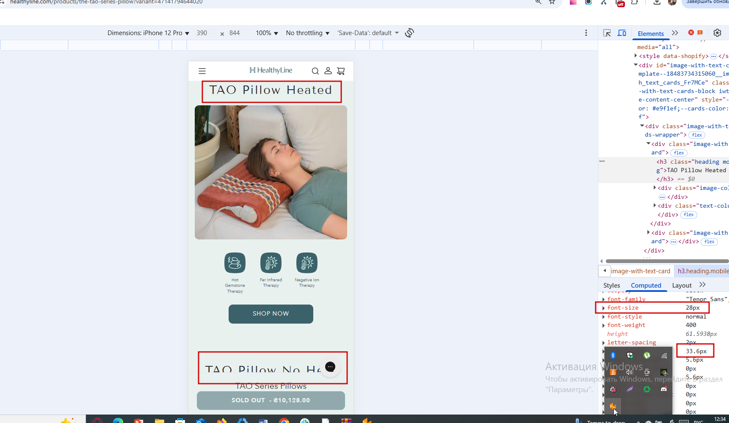
Task: Open the zoom 100% dropdown
Action: (267, 33)
